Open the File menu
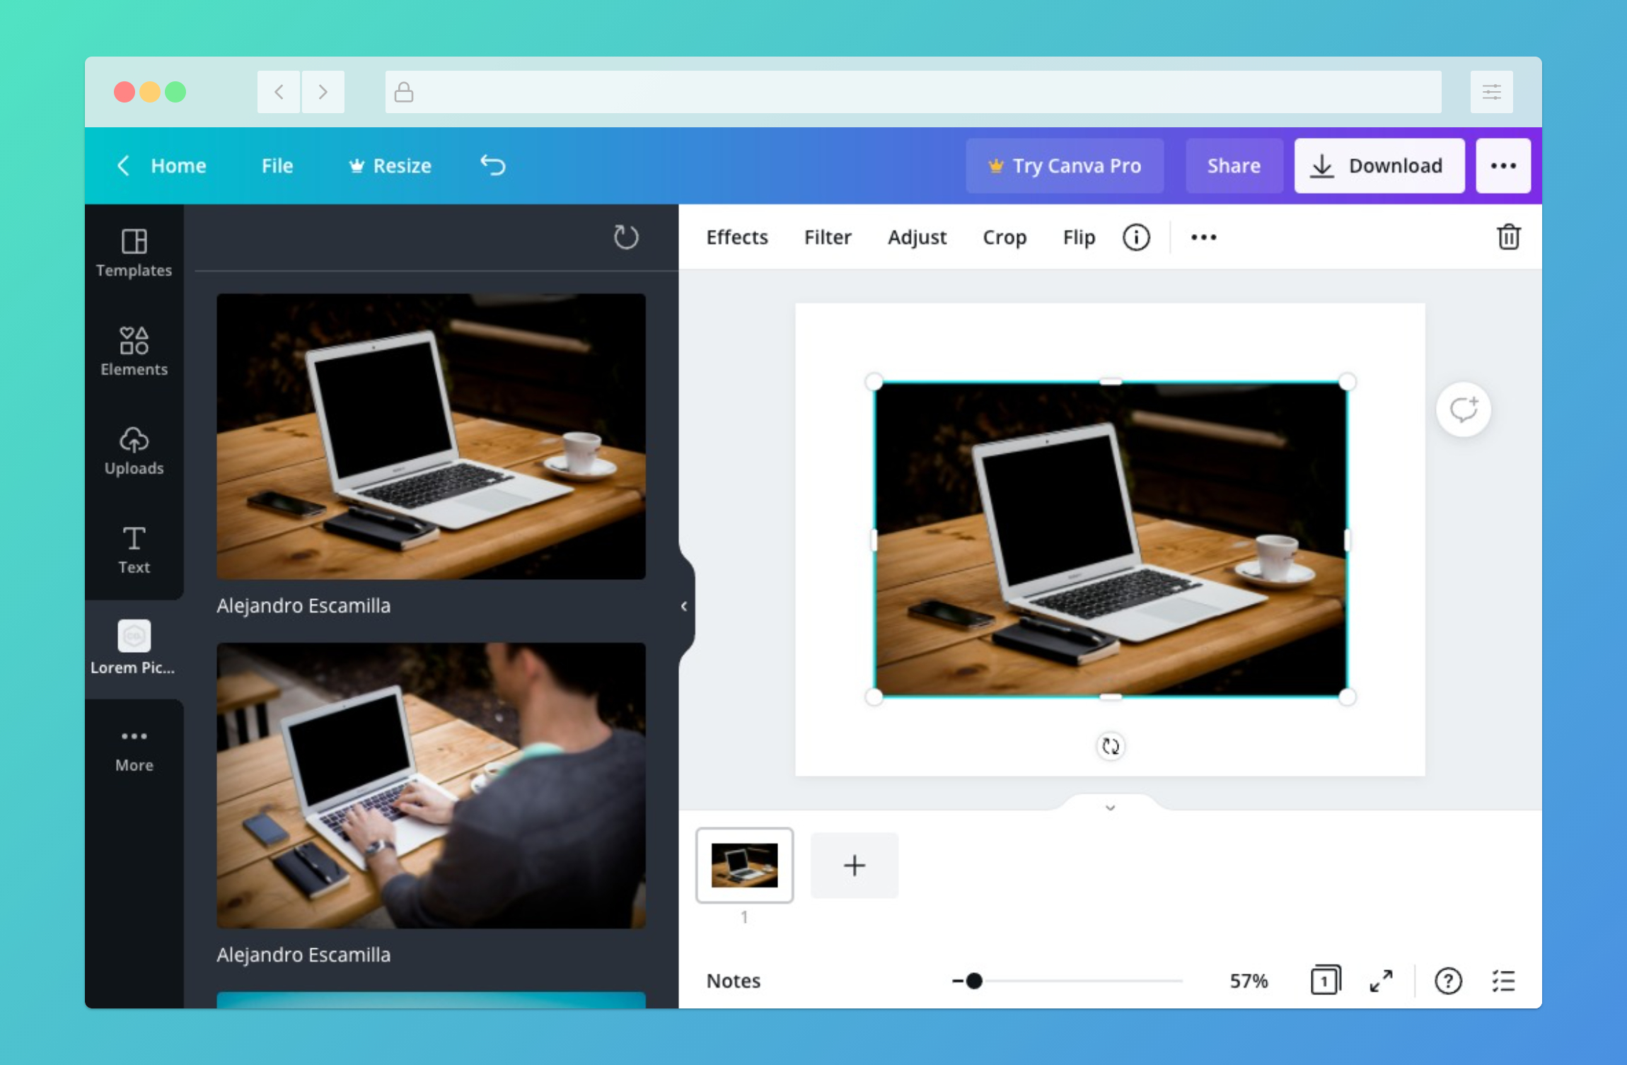This screenshot has height=1065, width=1627. pyautogui.click(x=277, y=165)
